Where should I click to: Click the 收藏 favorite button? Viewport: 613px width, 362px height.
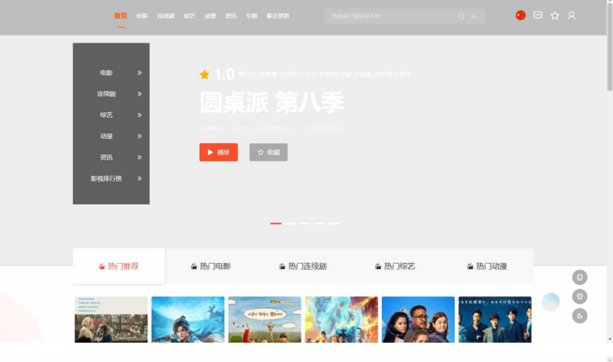pos(269,153)
